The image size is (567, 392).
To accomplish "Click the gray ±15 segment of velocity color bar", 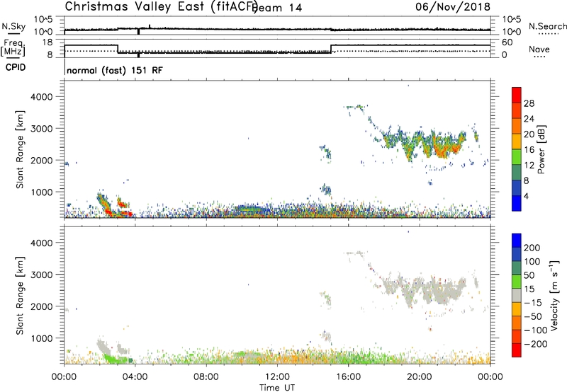I will (x=517, y=295).
